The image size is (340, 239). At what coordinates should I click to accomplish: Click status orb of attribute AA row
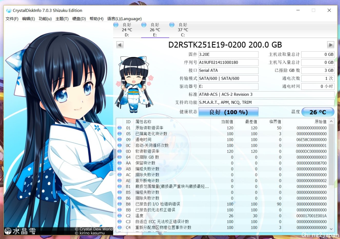pyautogui.click(x=120, y=163)
